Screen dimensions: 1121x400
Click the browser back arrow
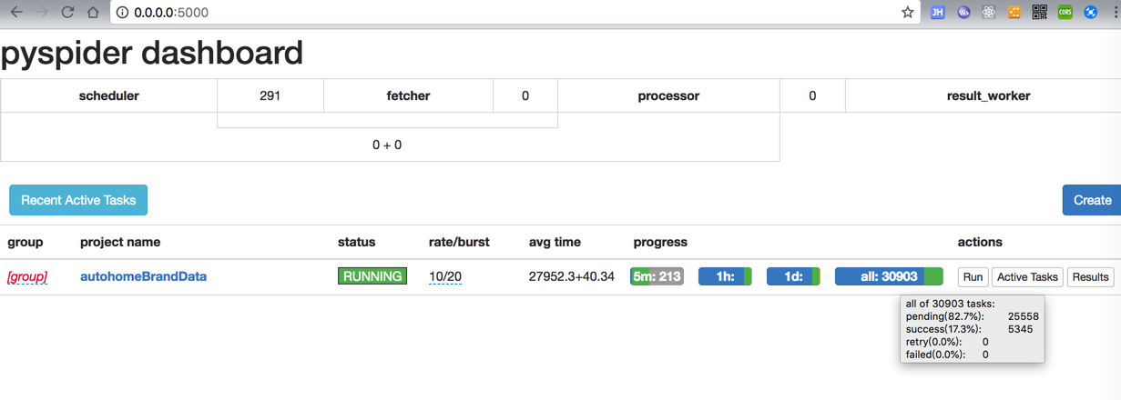(16, 13)
